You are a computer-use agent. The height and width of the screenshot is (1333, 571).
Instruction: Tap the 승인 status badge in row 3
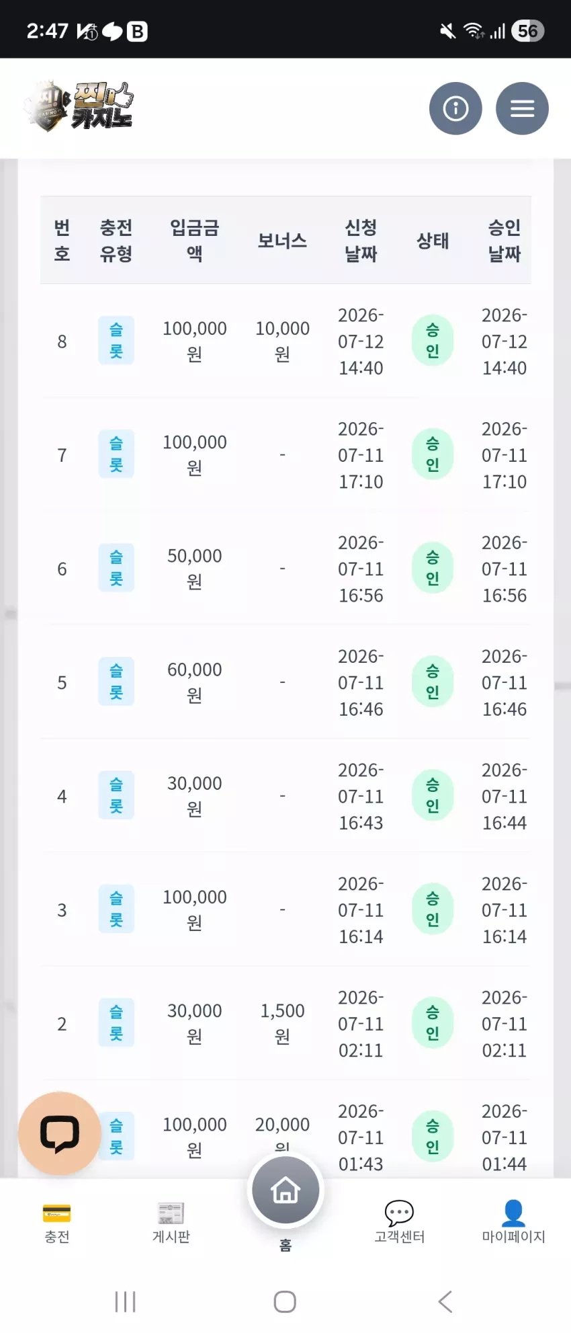tap(433, 909)
